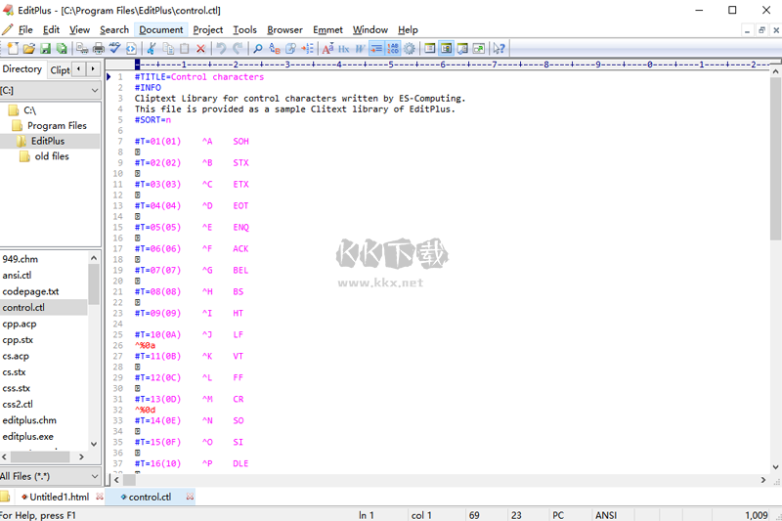
Task: Run spell check from the toolbar
Action: [115, 48]
